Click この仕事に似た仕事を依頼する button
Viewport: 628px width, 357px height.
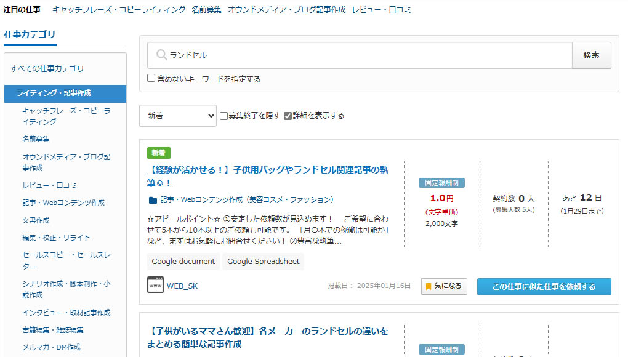click(544, 287)
